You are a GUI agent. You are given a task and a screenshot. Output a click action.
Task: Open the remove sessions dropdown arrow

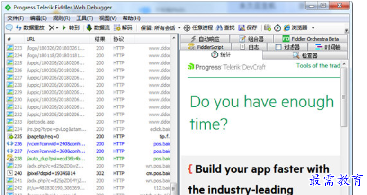(57, 28)
